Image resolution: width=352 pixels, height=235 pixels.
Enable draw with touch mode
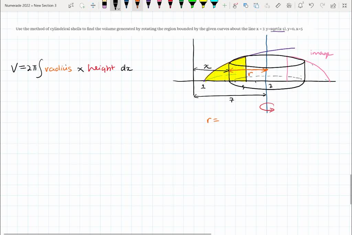pos(235,6)
